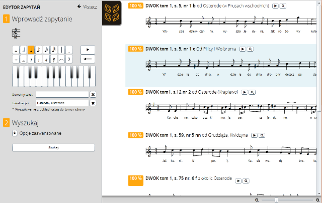The height and width of the screenshot is (203, 322).
Task: Choose the eighth note duration
Action: 38,49
